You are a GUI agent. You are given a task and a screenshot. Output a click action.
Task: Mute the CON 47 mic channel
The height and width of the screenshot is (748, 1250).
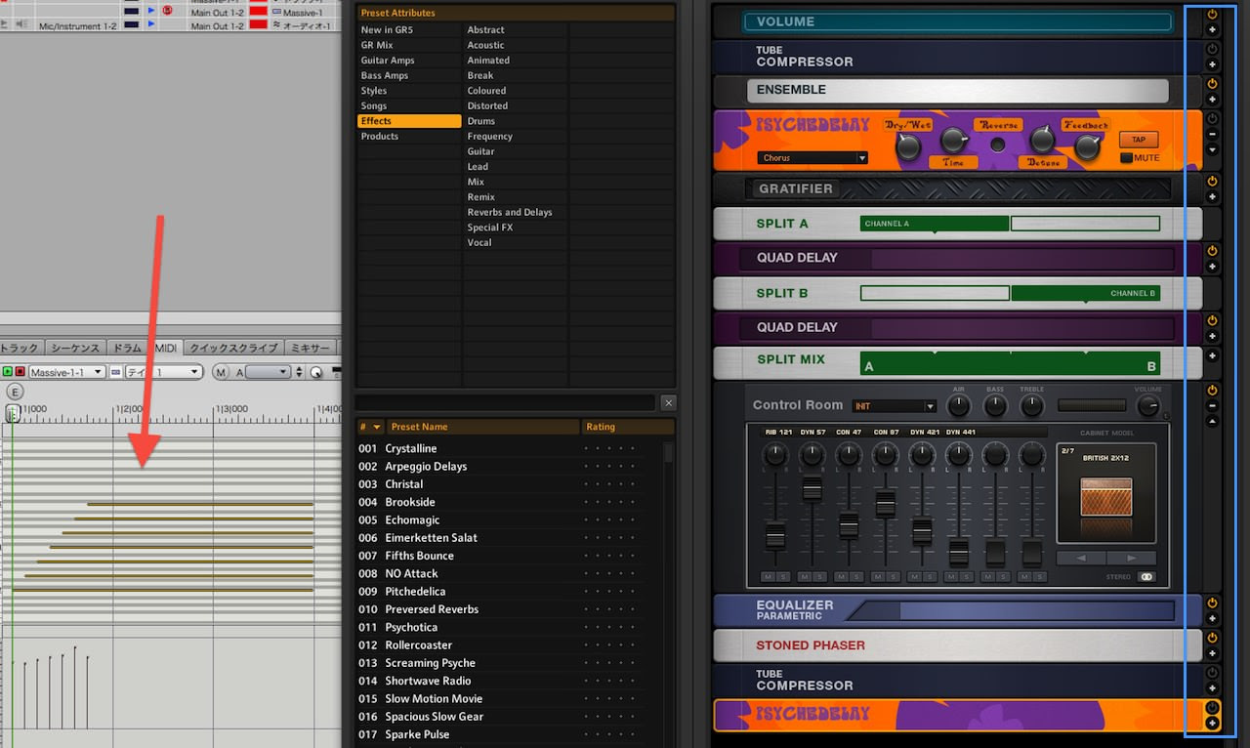coord(841,577)
